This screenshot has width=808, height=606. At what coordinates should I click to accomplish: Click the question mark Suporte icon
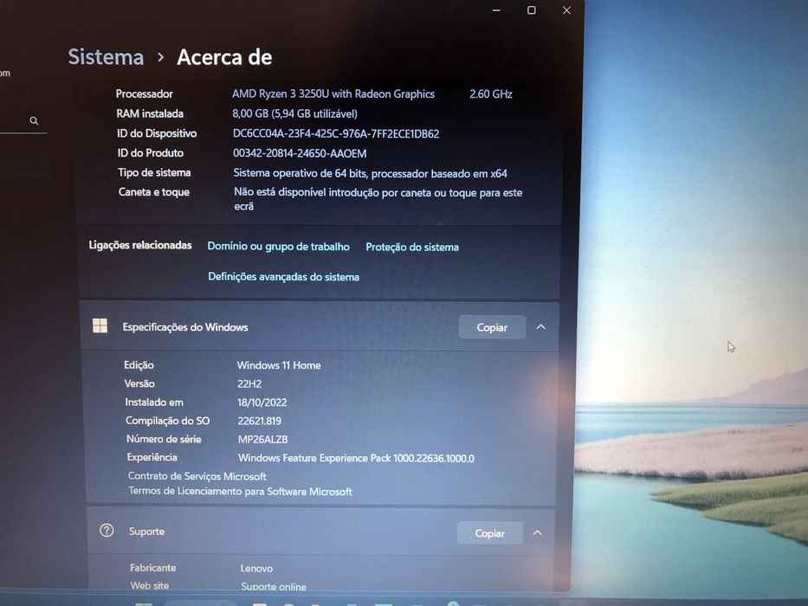[107, 530]
